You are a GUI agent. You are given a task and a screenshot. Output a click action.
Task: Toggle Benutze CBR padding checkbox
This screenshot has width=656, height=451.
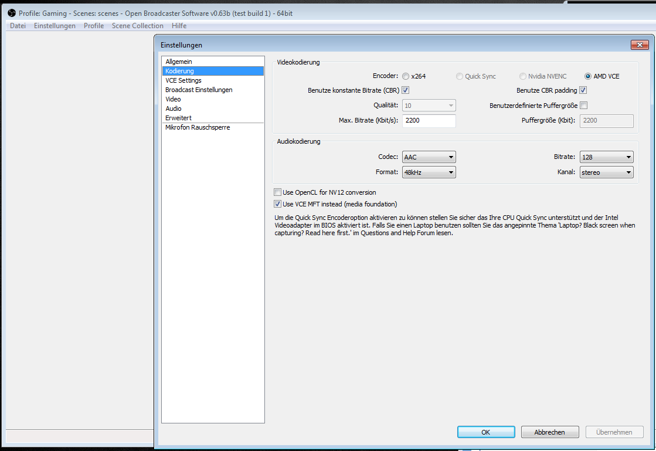(583, 90)
